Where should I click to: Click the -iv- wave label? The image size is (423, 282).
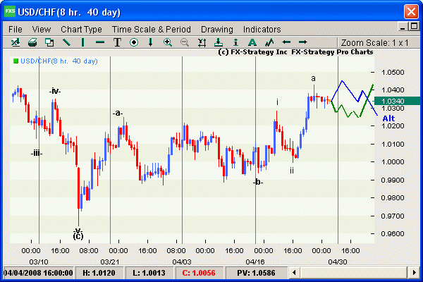point(55,91)
